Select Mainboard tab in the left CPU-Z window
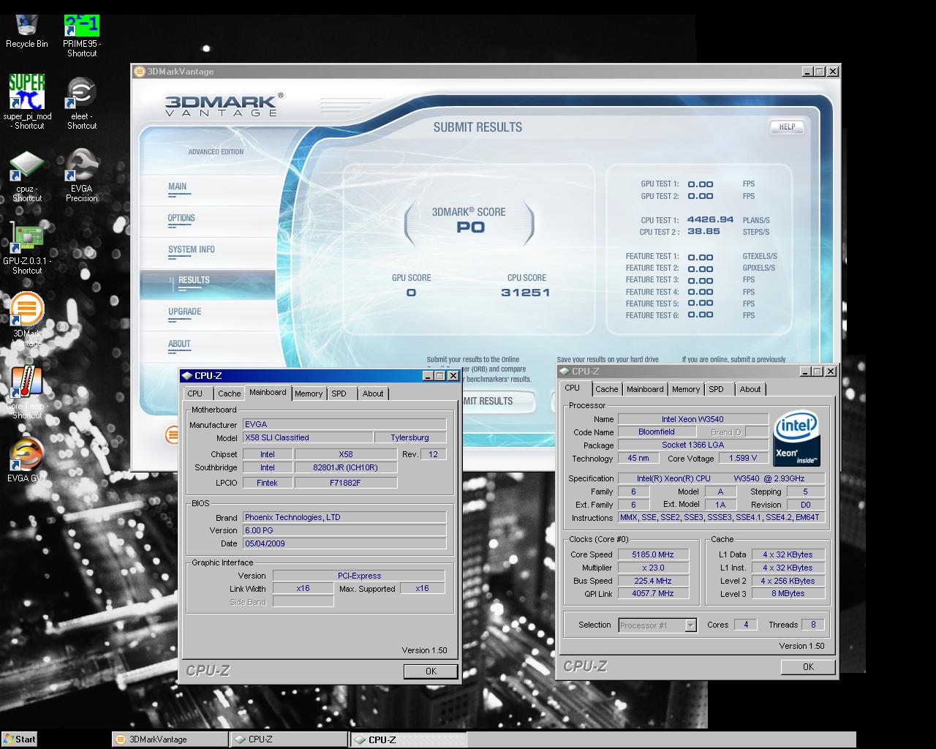 (268, 393)
